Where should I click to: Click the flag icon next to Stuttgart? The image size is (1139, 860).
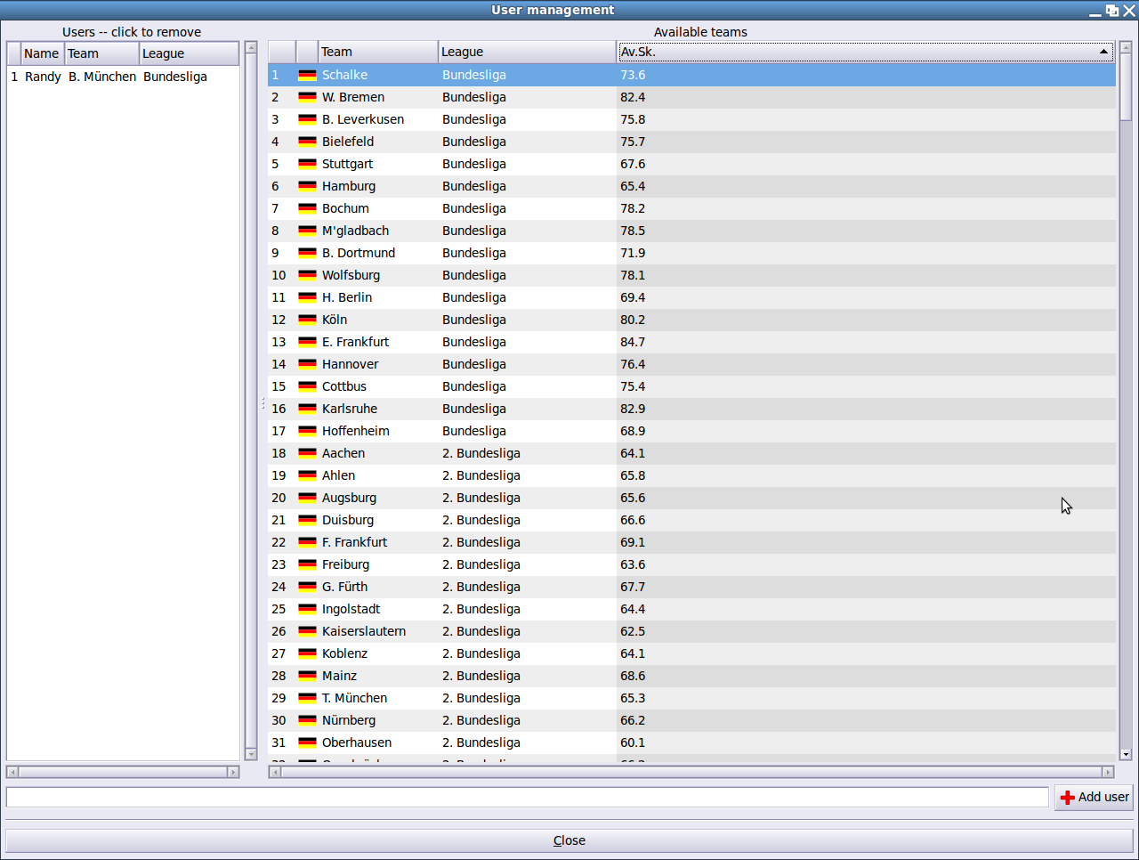tap(307, 165)
